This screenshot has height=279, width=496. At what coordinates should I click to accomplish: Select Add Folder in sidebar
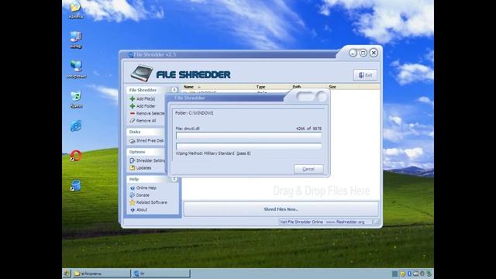click(x=146, y=106)
